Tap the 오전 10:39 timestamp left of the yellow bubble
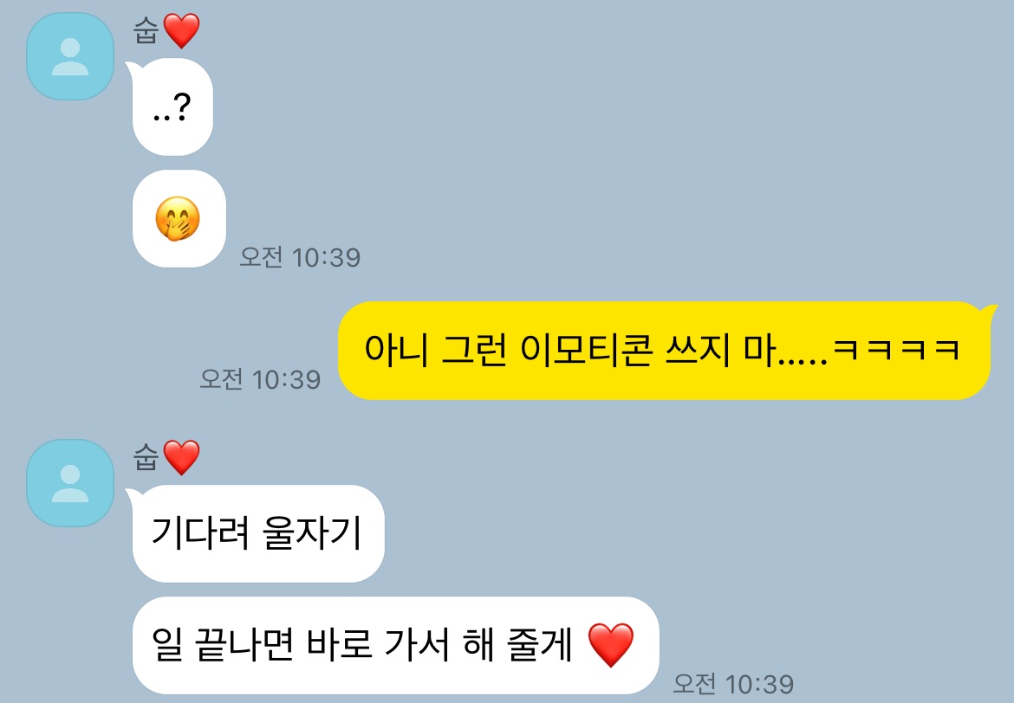 pos(260,379)
